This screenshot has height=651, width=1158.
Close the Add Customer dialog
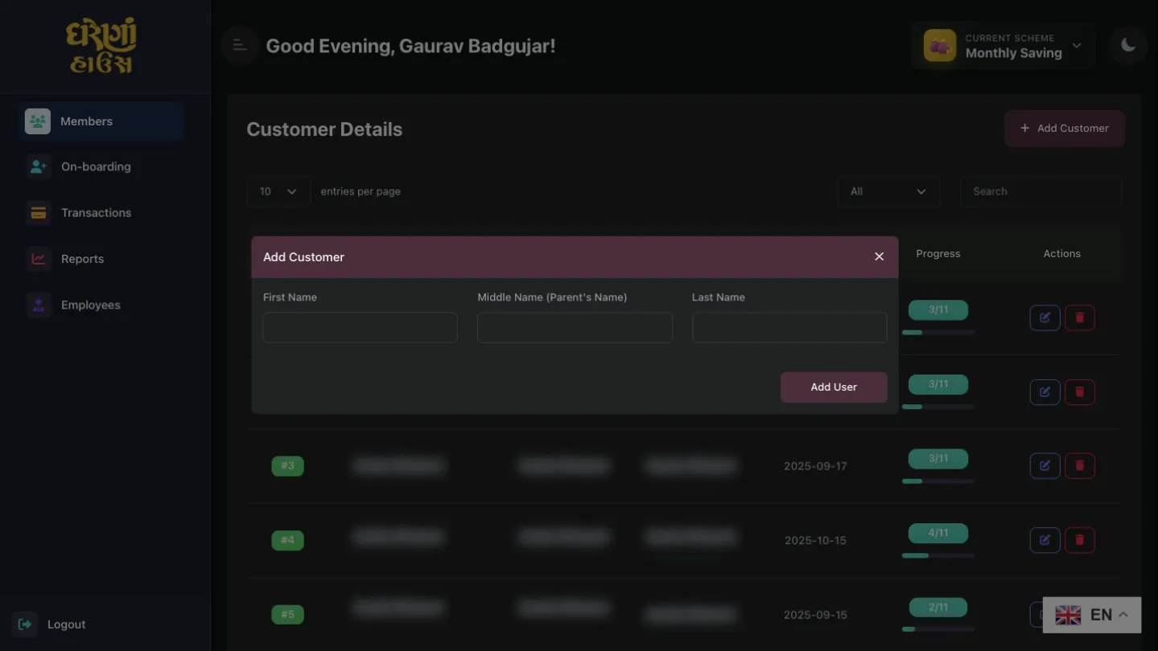[879, 256]
